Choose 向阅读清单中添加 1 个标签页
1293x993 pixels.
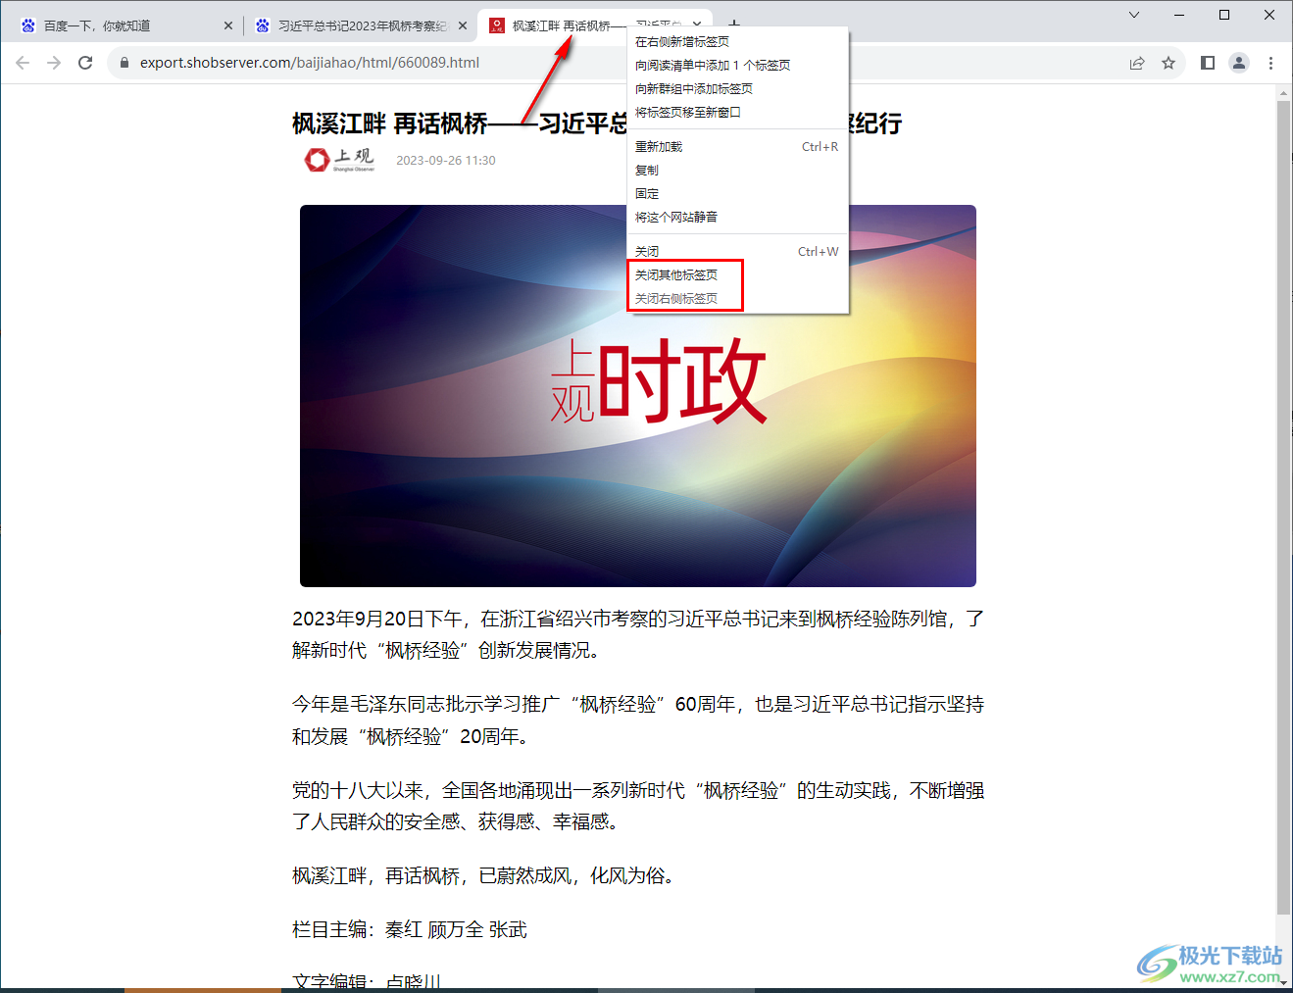tap(737, 66)
